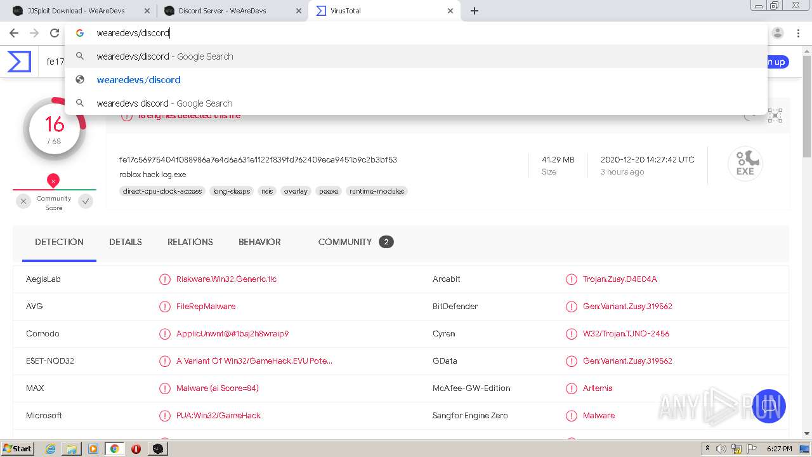Close the JJSploit Download tab
Screen dimensions: 812x457
[147, 11]
